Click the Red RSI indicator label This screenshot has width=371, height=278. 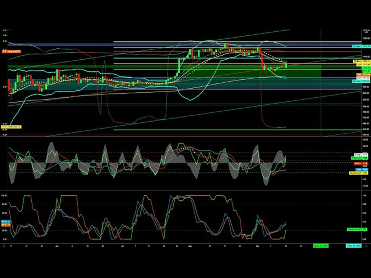pyautogui.click(x=361, y=164)
